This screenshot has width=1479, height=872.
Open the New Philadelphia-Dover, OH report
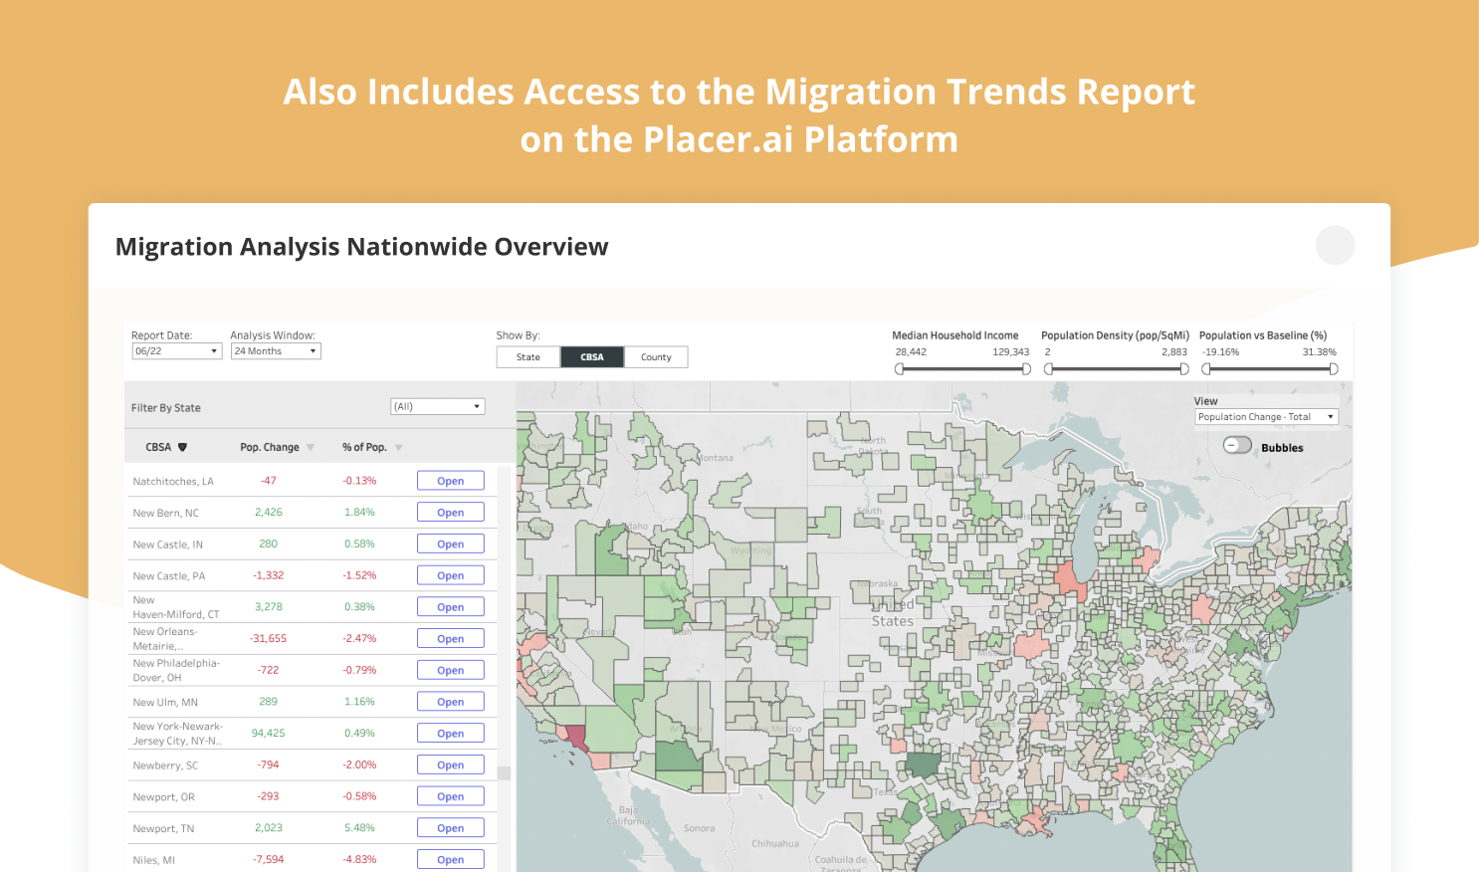click(x=451, y=670)
